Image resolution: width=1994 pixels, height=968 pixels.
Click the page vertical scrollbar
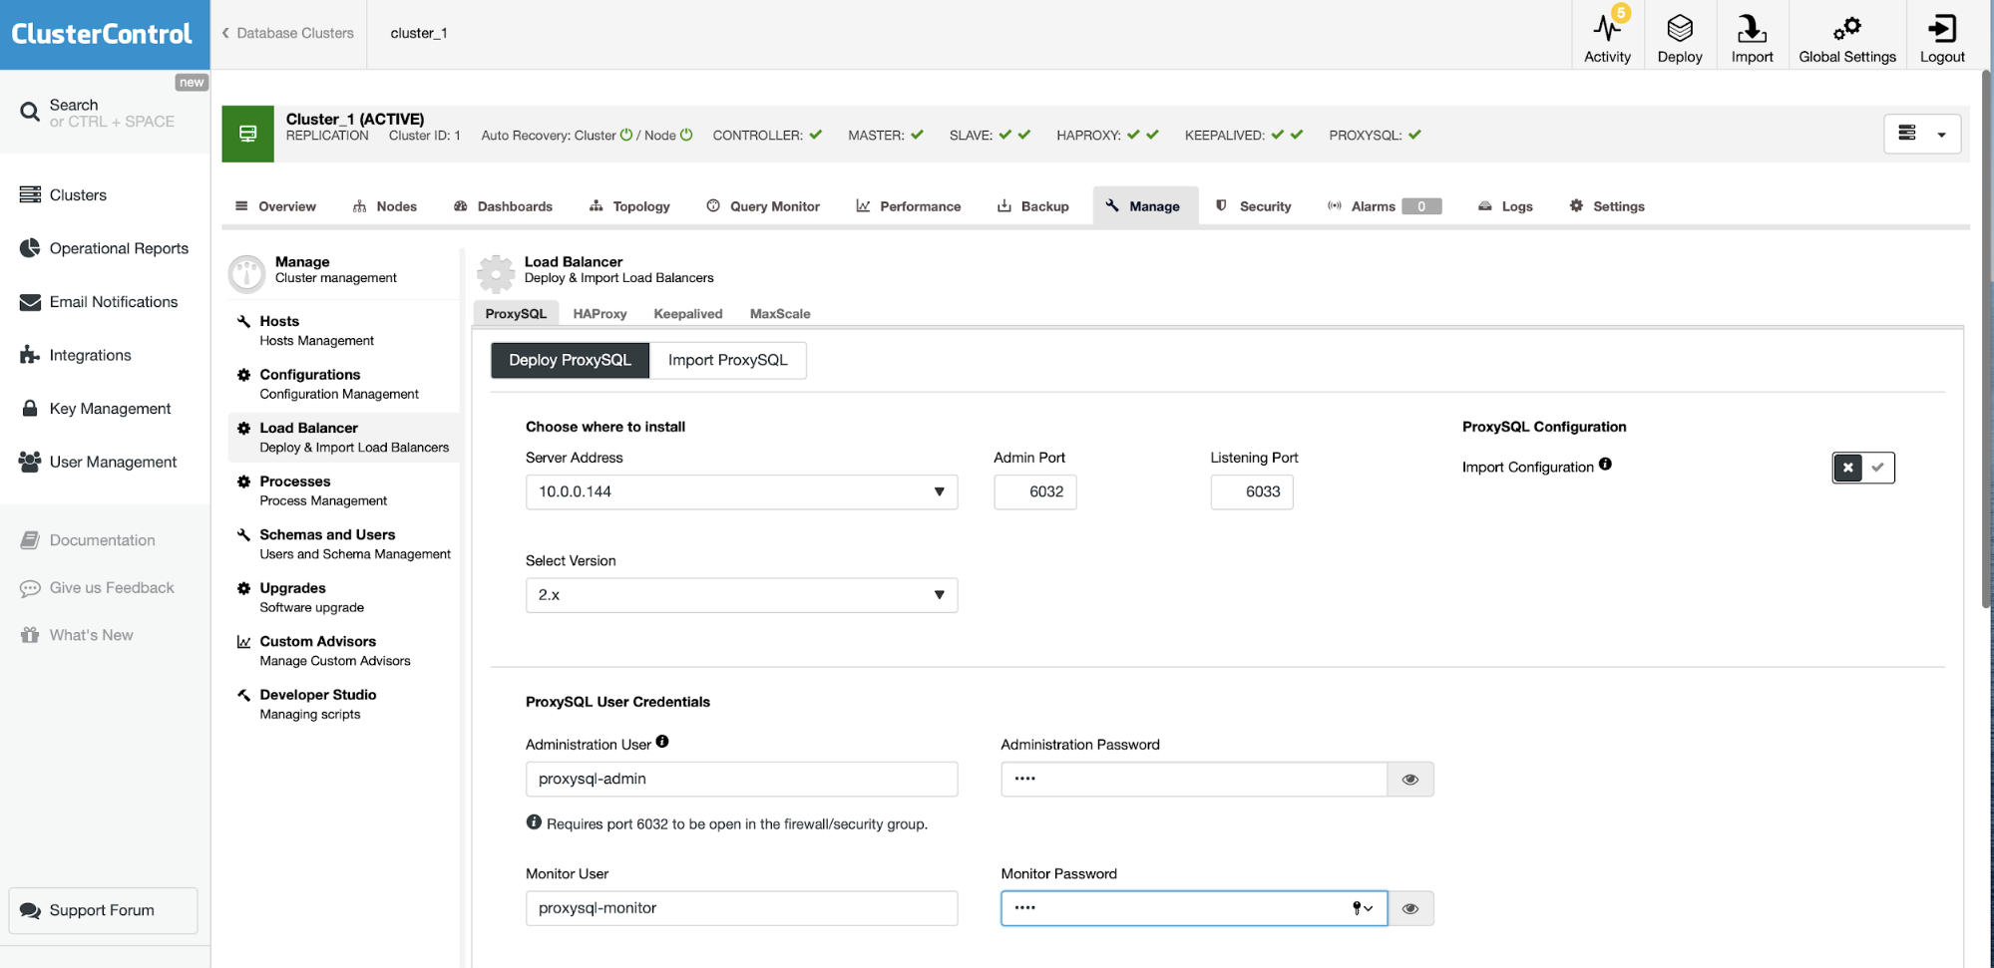click(1986, 339)
